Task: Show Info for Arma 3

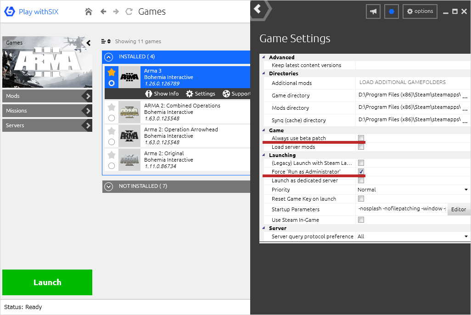Action: tap(162, 94)
